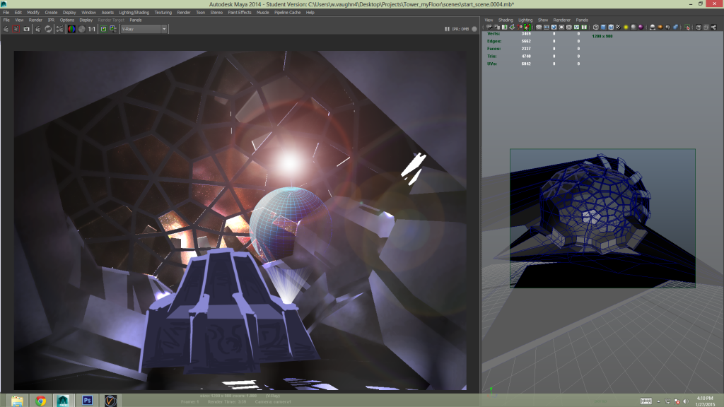Click the 1:1 real size icon

92,28
